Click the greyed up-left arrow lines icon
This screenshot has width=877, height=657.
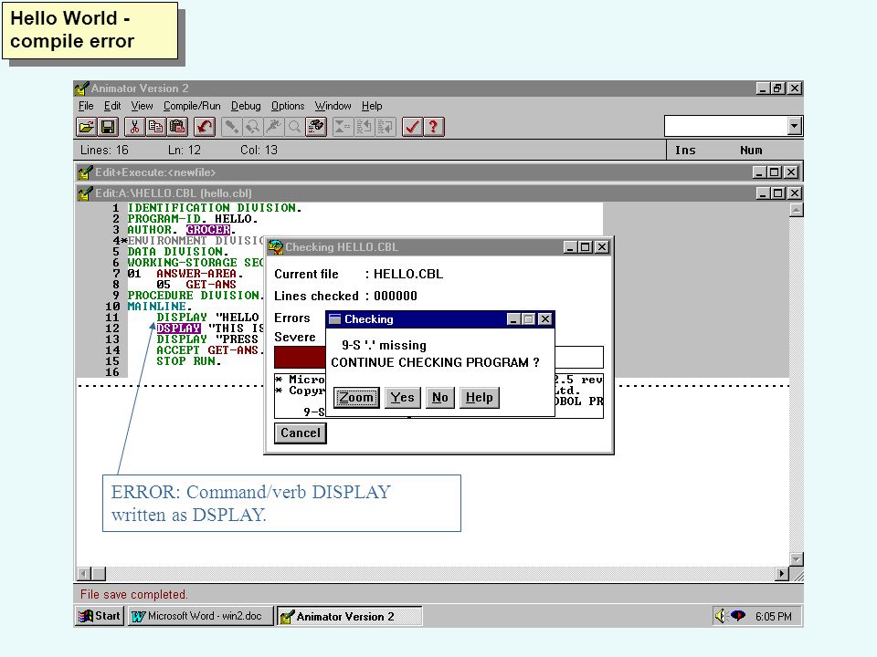[364, 127]
